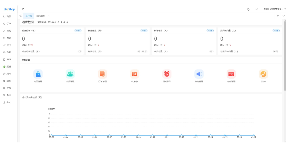Click the chart data point at 03-14
Image resolution: width=286 pixels, height=143 pixels.
(210, 135)
